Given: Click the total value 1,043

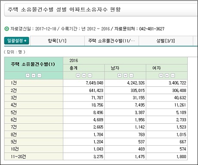Looking at the screenshot, I should tap(98, 149).
